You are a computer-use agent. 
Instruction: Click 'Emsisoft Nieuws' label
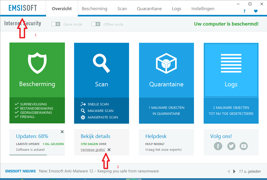point(20,171)
